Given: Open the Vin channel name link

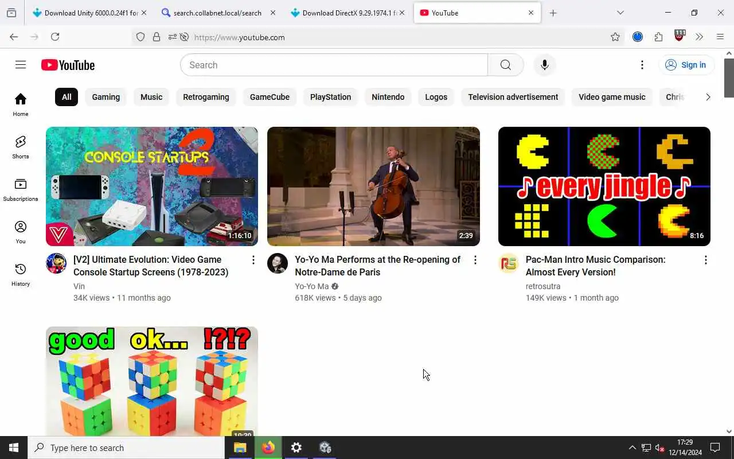Looking at the screenshot, I should 79,286.
